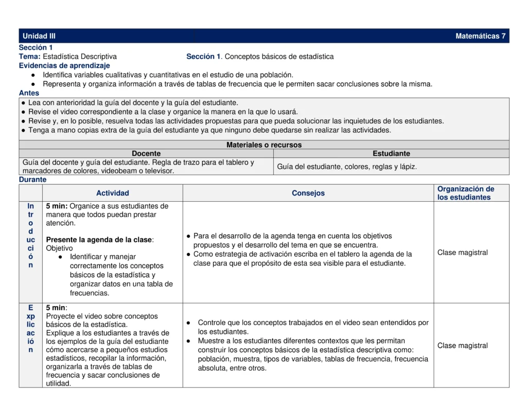Click the 'Actividad' column header
The height and width of the screenshot is (407, 527).
[x=113, y=193]
